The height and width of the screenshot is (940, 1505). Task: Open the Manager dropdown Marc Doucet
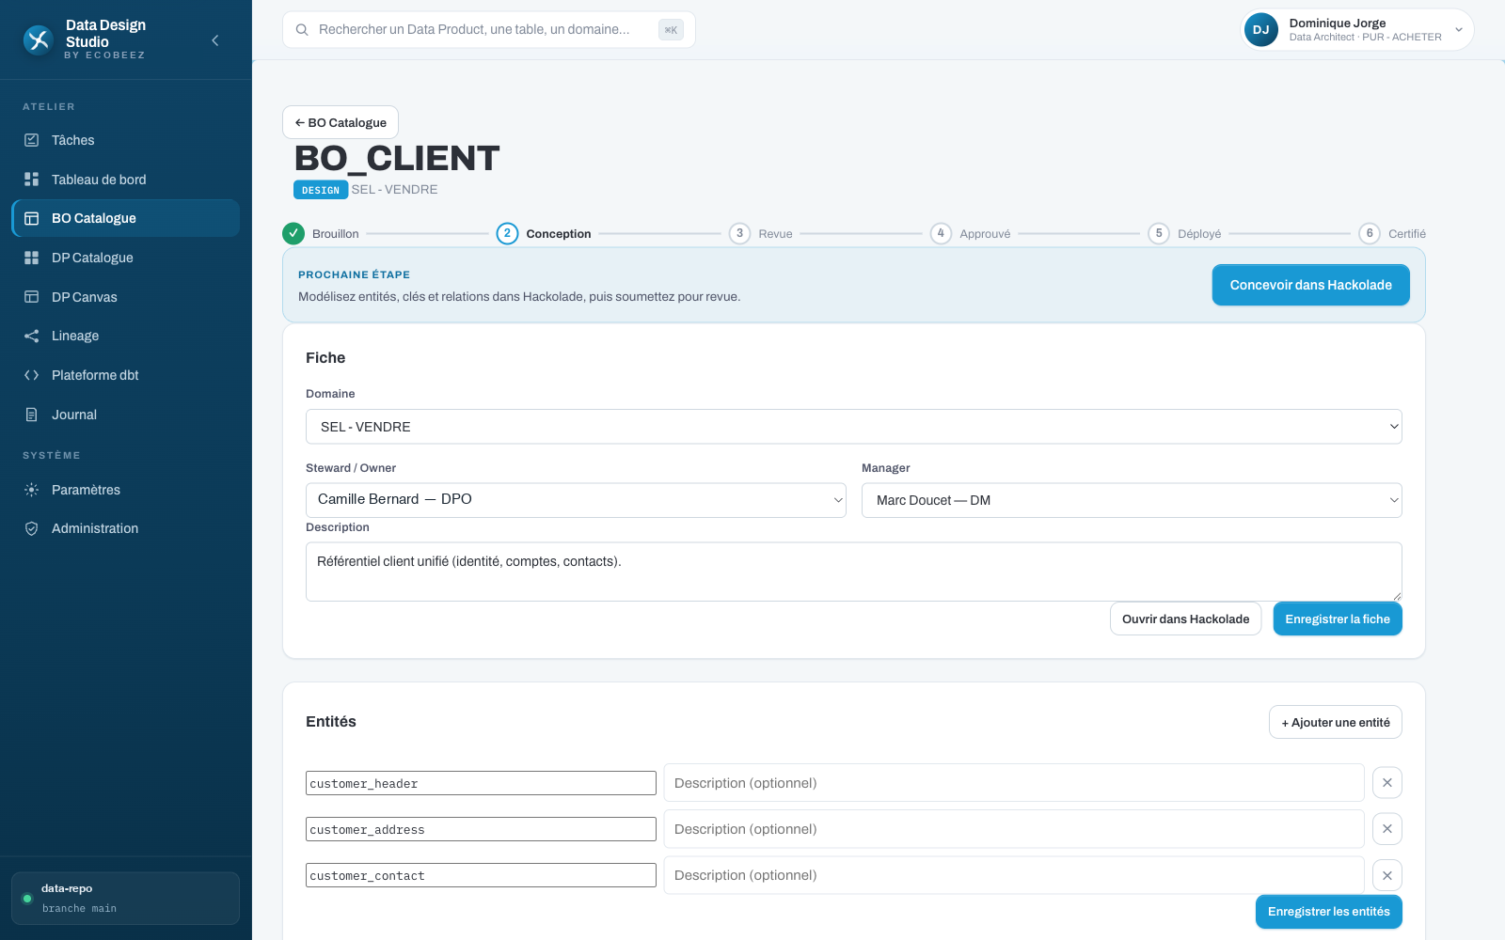[1132, 500]
